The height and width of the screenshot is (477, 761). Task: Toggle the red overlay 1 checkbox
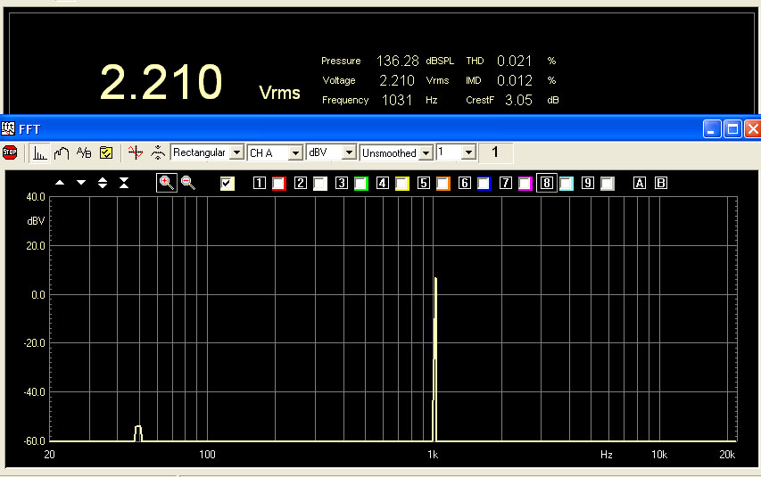coord(278,184)
